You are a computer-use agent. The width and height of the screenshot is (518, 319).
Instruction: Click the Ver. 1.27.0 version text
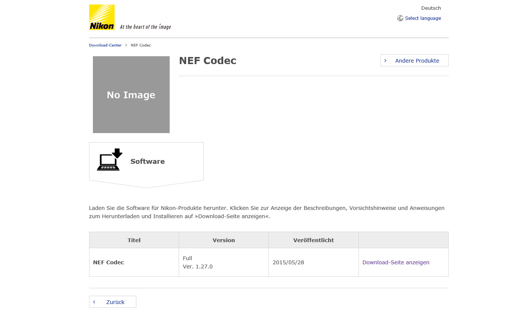pos(198,267)
